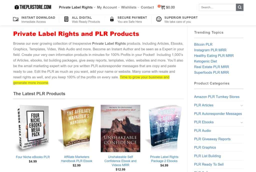Click the Instant Download folder icon

pos(16,19)
